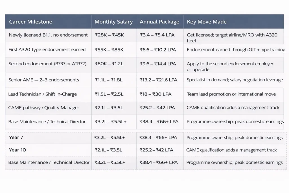Select First A320-type endorsement earned cell
The height and width of the screenshot is (193, 289).
pos(47,49)
